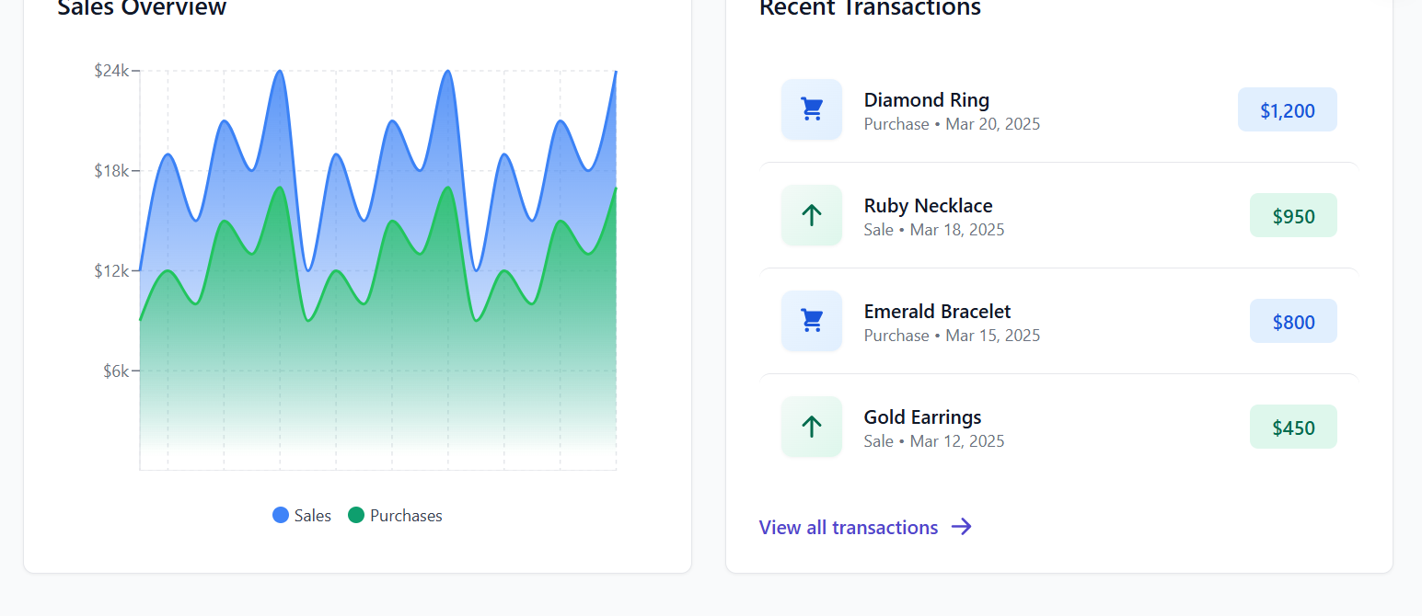The height and width of the screenshot is (616, 1422).
Task: Click the Recent Transactions heading
Action: (x=869, y=9)
